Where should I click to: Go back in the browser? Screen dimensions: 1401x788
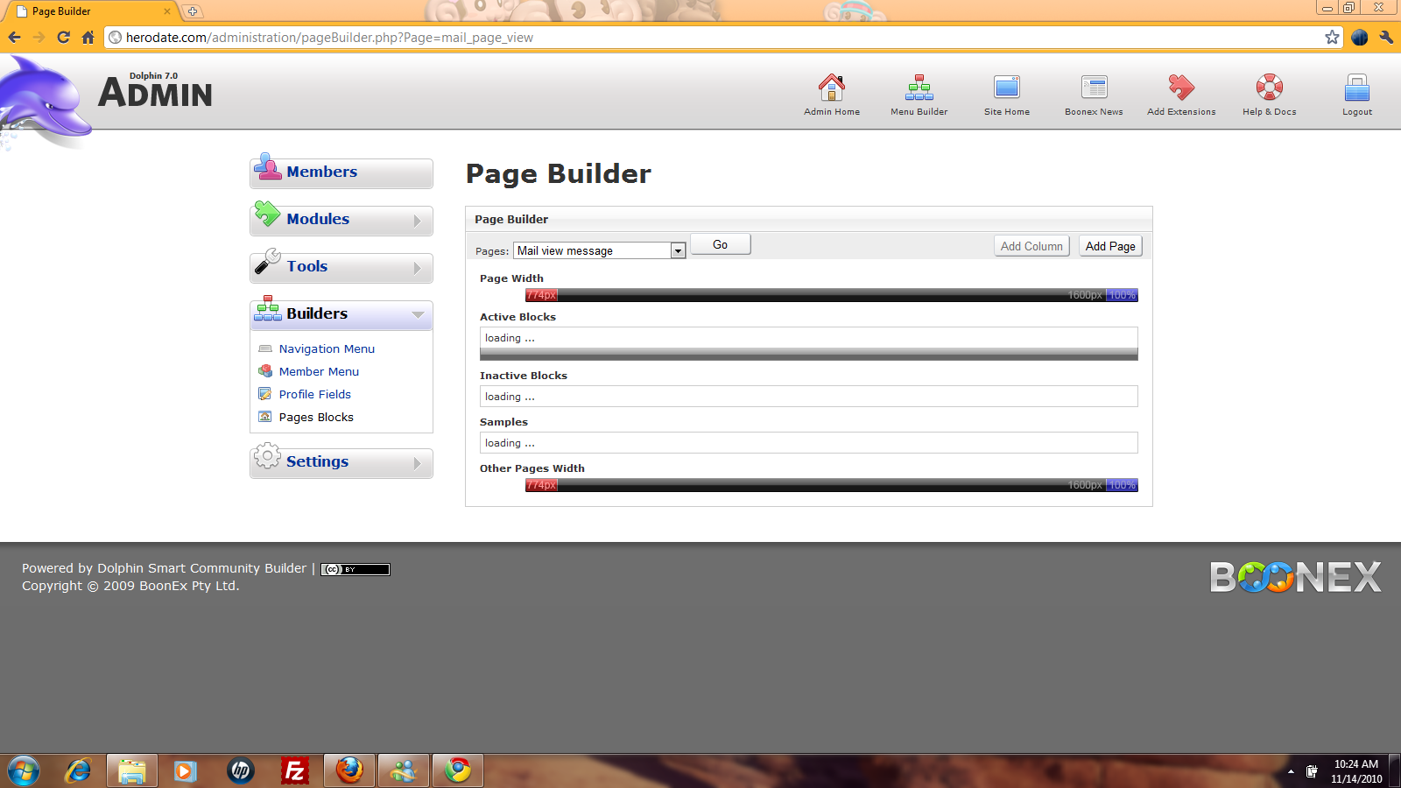(x=14, y=37)
